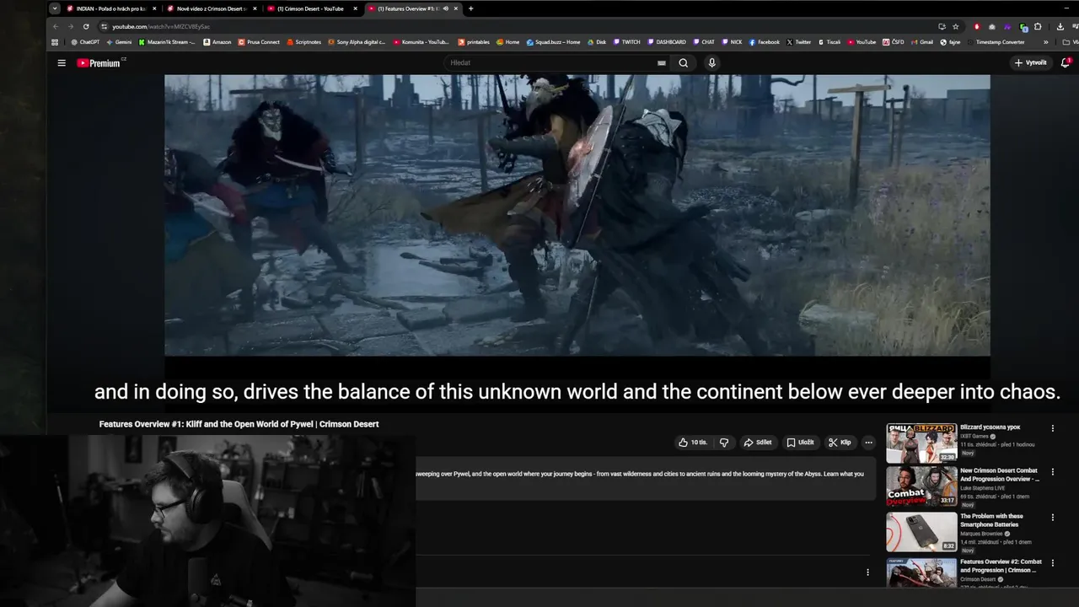1079x607 pixels.
Task: Share the video with Sdílet
Action: coord(759,443)
